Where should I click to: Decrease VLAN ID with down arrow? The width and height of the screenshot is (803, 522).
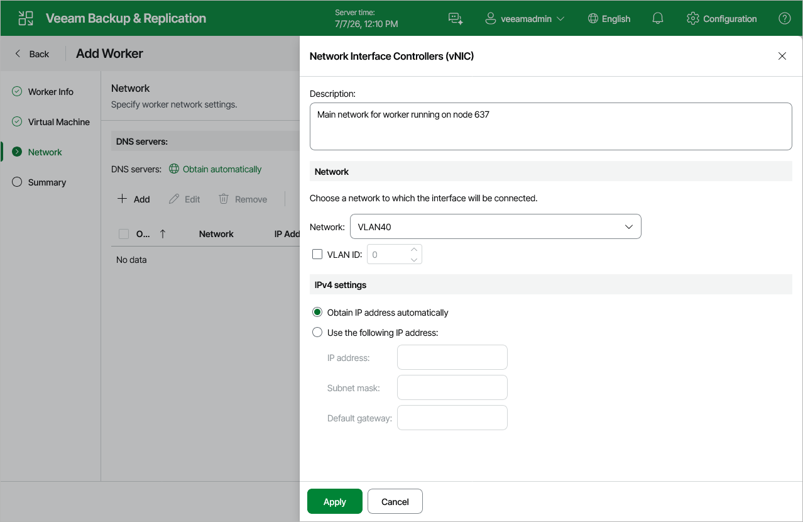tap(414, 259)
